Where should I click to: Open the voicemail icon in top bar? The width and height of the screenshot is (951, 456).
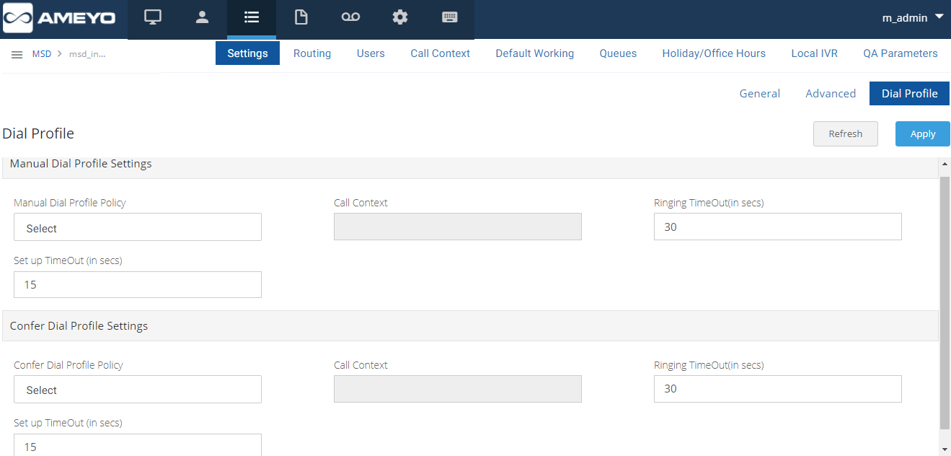pyautogui.click(x=350, y=18)
